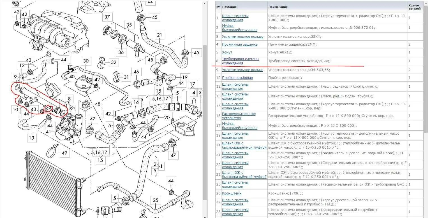Open the row 13 'Шланг системы охлаждения' link
This screenshot has height=218, width=446.
click(235, 96)
